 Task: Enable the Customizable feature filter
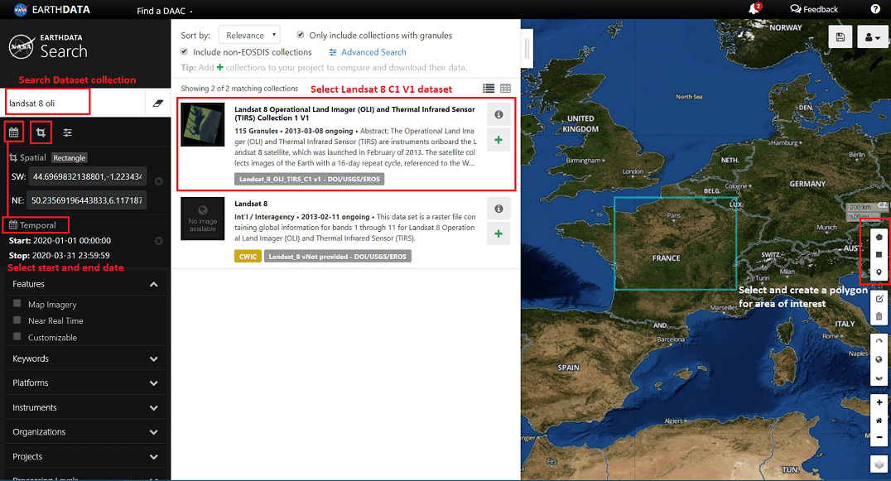tap(17, 337)
